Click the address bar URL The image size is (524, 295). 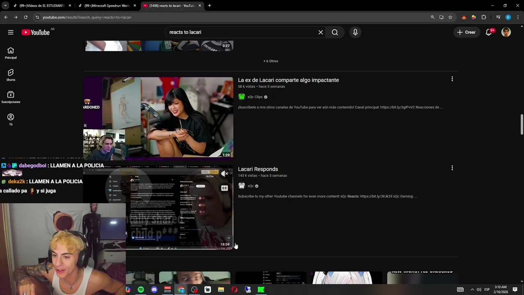[x=87, y=17]
